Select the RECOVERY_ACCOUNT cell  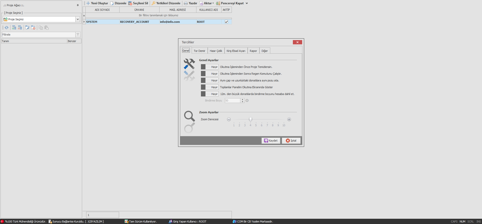tap(139, 22)
